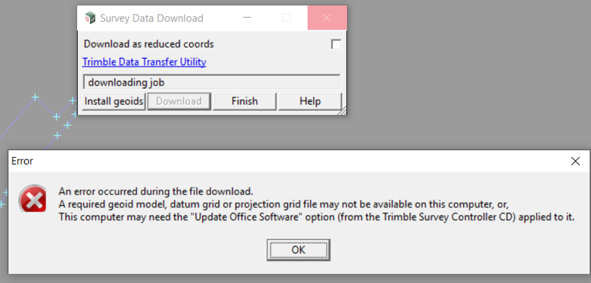Click the red error X icon
The width and height of the screenshot is (591, 283).
tap(33, 199)
